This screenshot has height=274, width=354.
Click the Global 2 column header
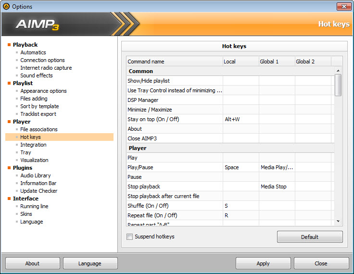click(313, 62)
